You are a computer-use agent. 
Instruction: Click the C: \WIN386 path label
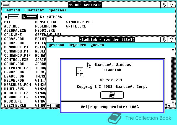(x=51, y=17)
